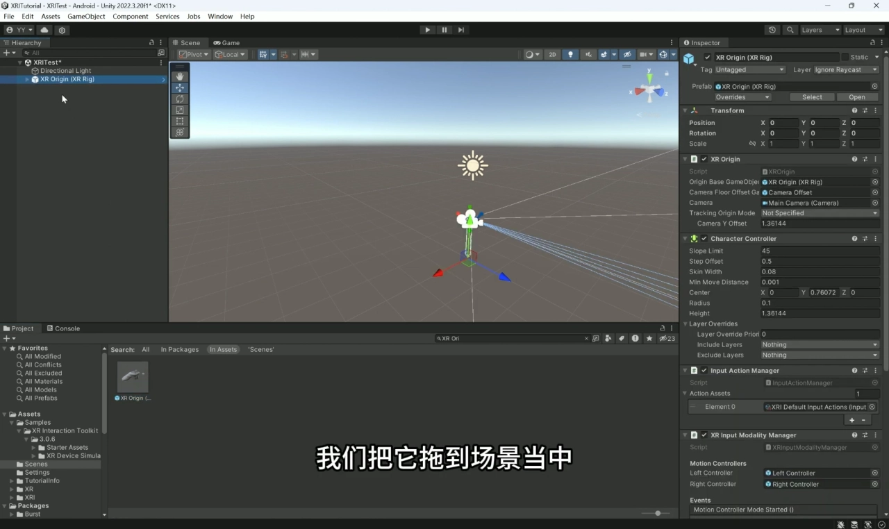Screen dimensions: 889x529
Task: Toggle scene lighting bulb icon
Action: pyautogui.click(x=570, y=54)
